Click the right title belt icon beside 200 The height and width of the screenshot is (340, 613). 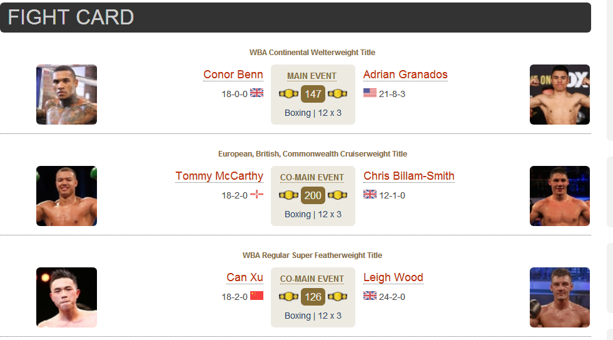click(x=337, y=195)
